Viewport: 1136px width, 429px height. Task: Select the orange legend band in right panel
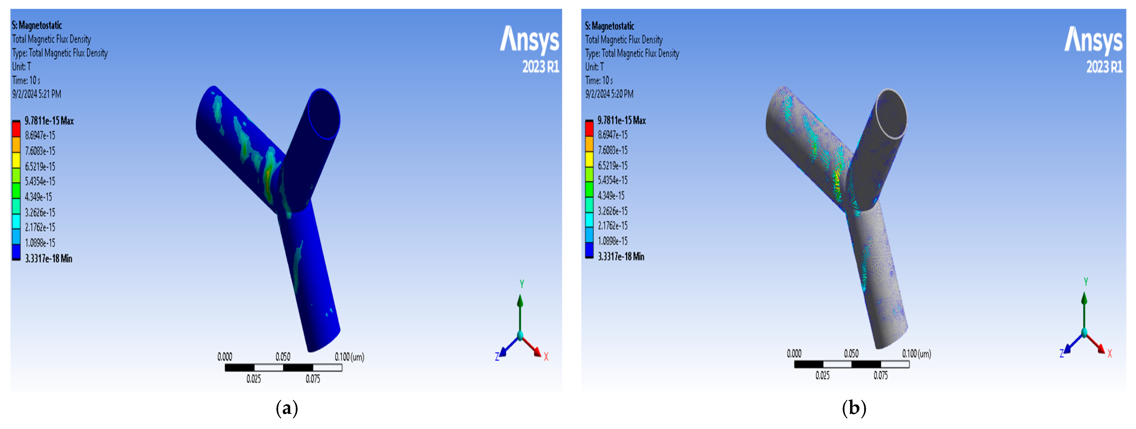pyautogui.click(x=589, y=144)
